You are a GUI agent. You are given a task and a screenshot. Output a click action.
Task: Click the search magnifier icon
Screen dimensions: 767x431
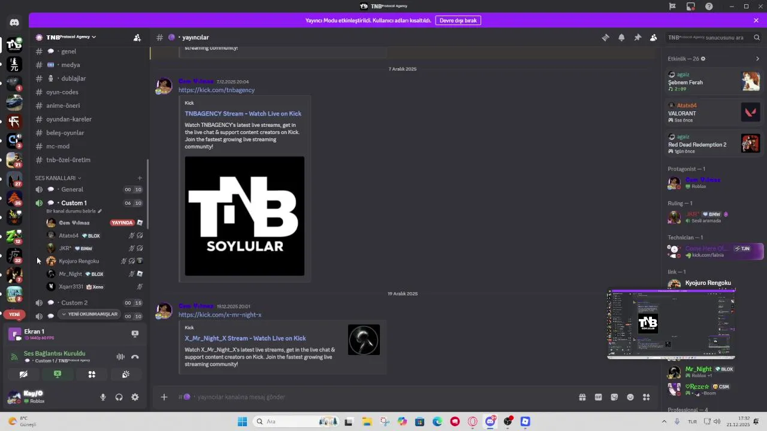(x=757, y=37)
